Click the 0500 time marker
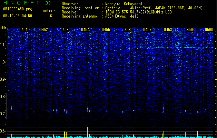This screenshot has width=217, height=138. [x=209, y=30]
